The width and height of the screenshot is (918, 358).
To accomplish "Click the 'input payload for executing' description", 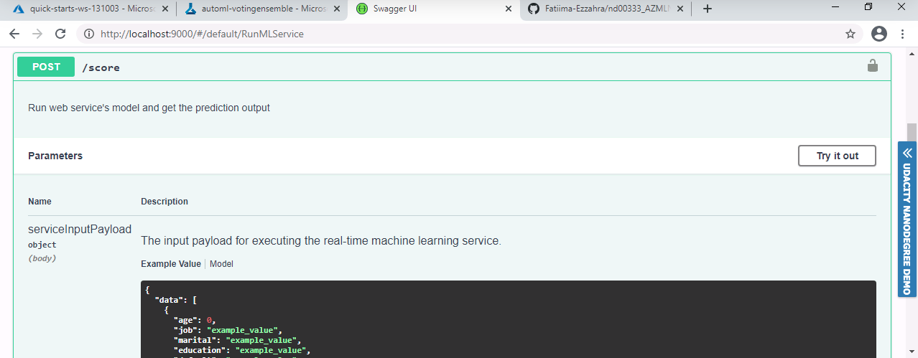I will pos(321,241).
